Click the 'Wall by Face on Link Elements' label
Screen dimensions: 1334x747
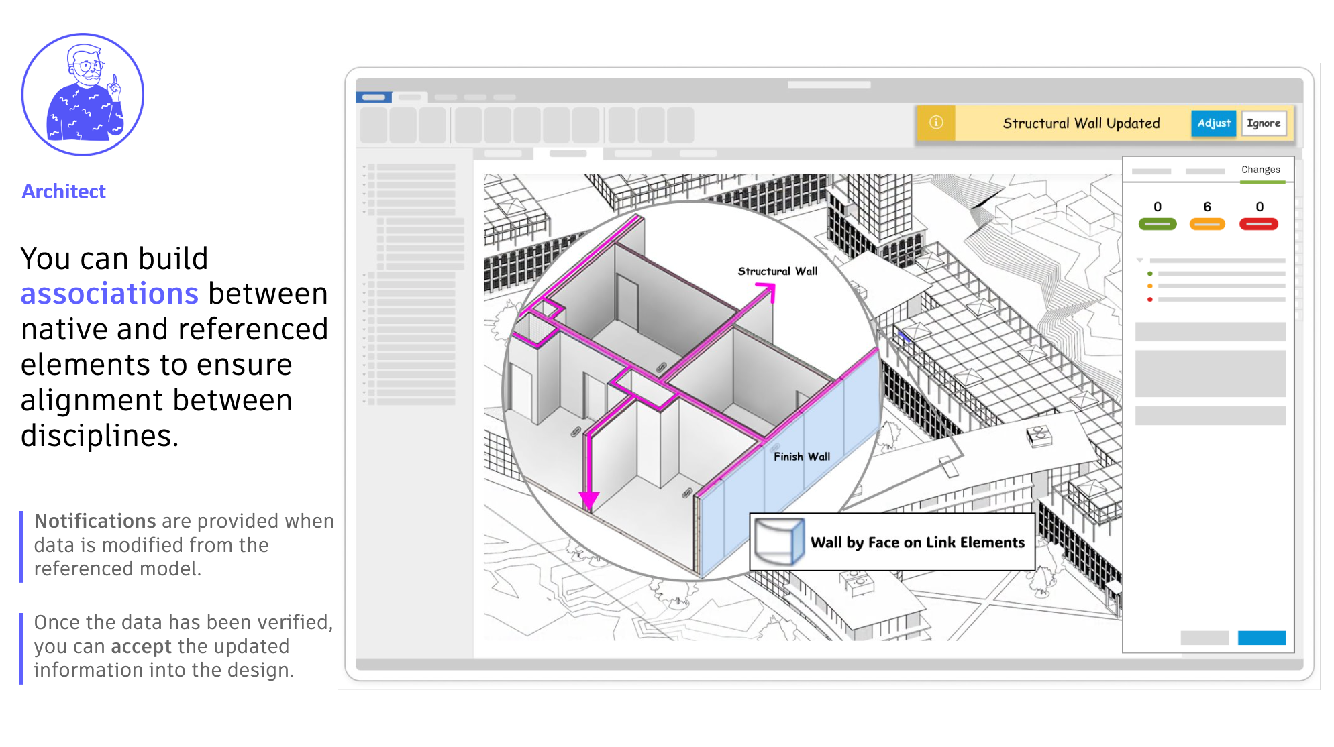coord(917,542)
